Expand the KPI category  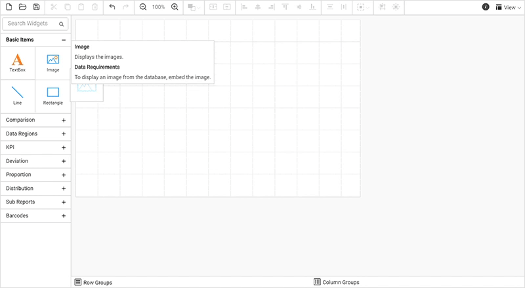[35, 147]
